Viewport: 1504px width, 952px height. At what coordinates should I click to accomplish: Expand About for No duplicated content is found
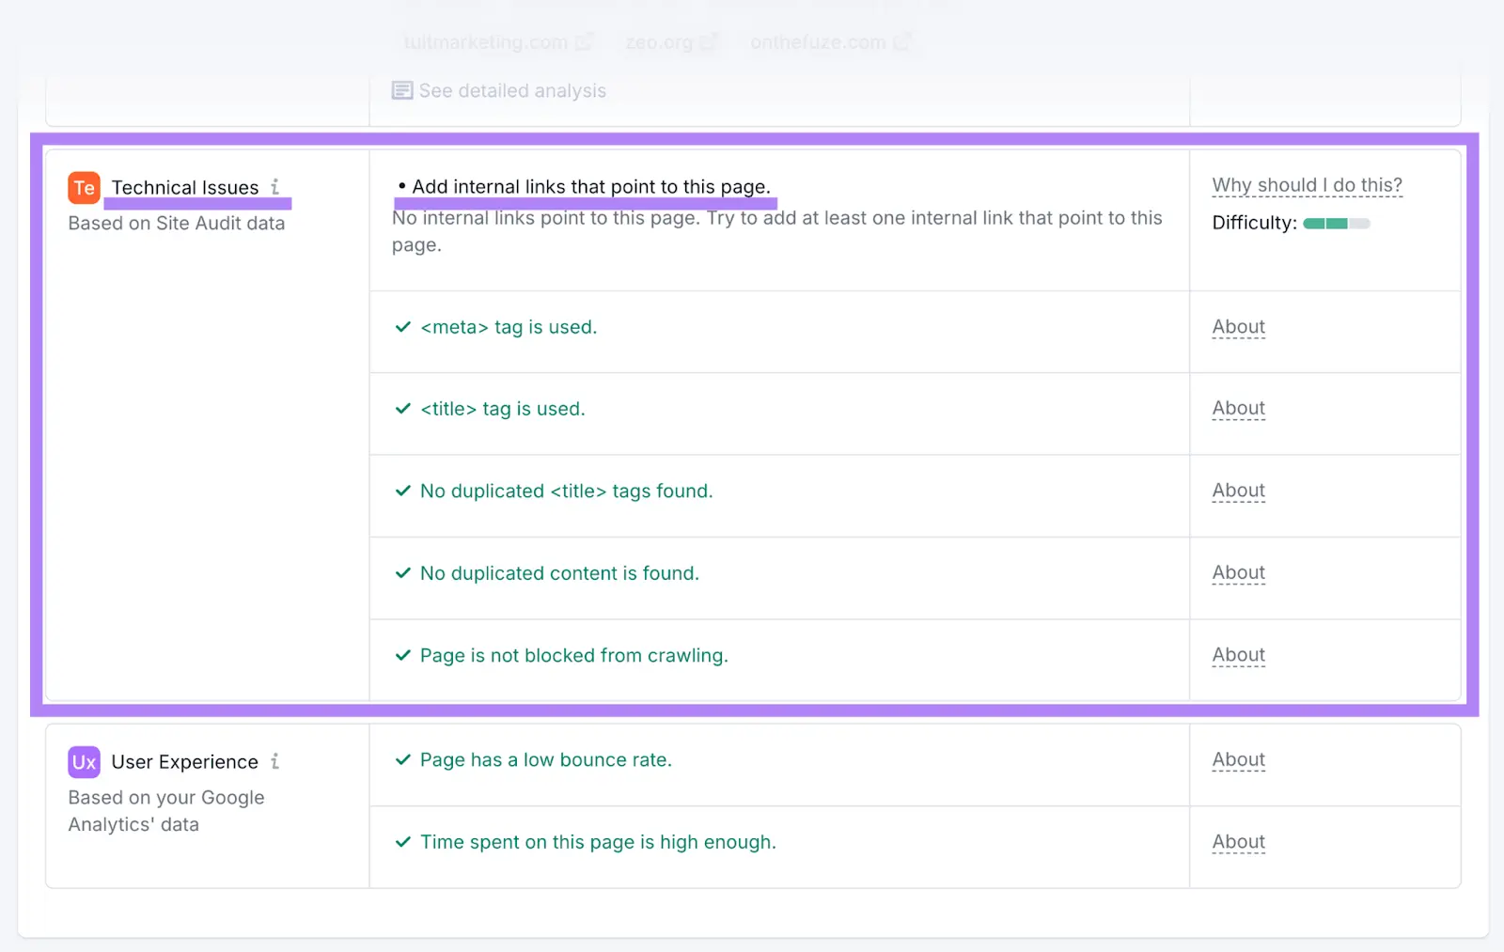coord(1237,572)
